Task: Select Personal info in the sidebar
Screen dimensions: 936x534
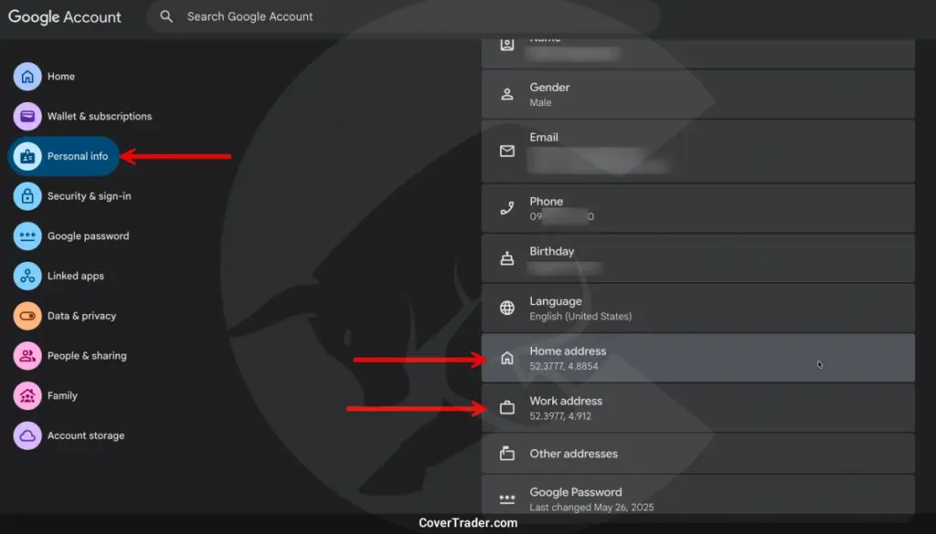Action: point(63,156)
